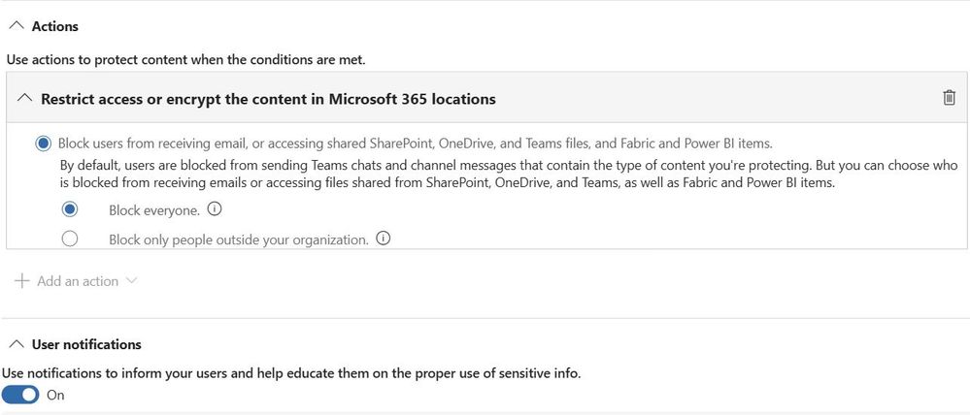This screenshot has width=970, height=415.
Task: Choose Block only people outside your organization radio
Action: pos(70,239)
